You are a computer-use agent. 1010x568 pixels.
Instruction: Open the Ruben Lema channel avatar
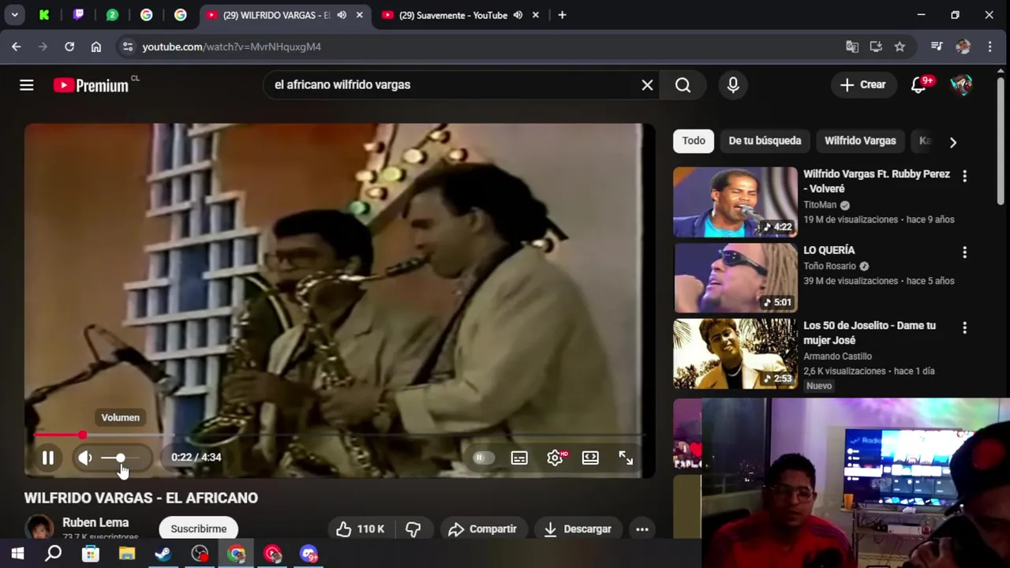click(39, 527)
